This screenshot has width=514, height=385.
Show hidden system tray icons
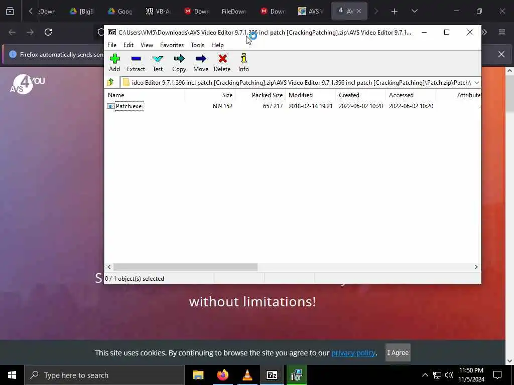425,375
